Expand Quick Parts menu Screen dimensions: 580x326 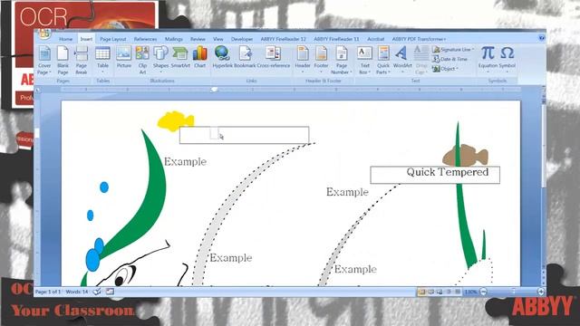point(383,61)
